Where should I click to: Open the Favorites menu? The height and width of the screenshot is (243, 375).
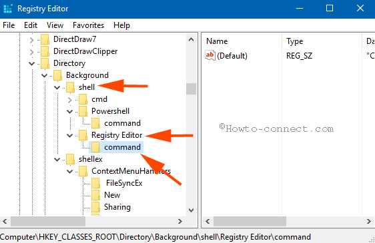(x=88, y=25)
